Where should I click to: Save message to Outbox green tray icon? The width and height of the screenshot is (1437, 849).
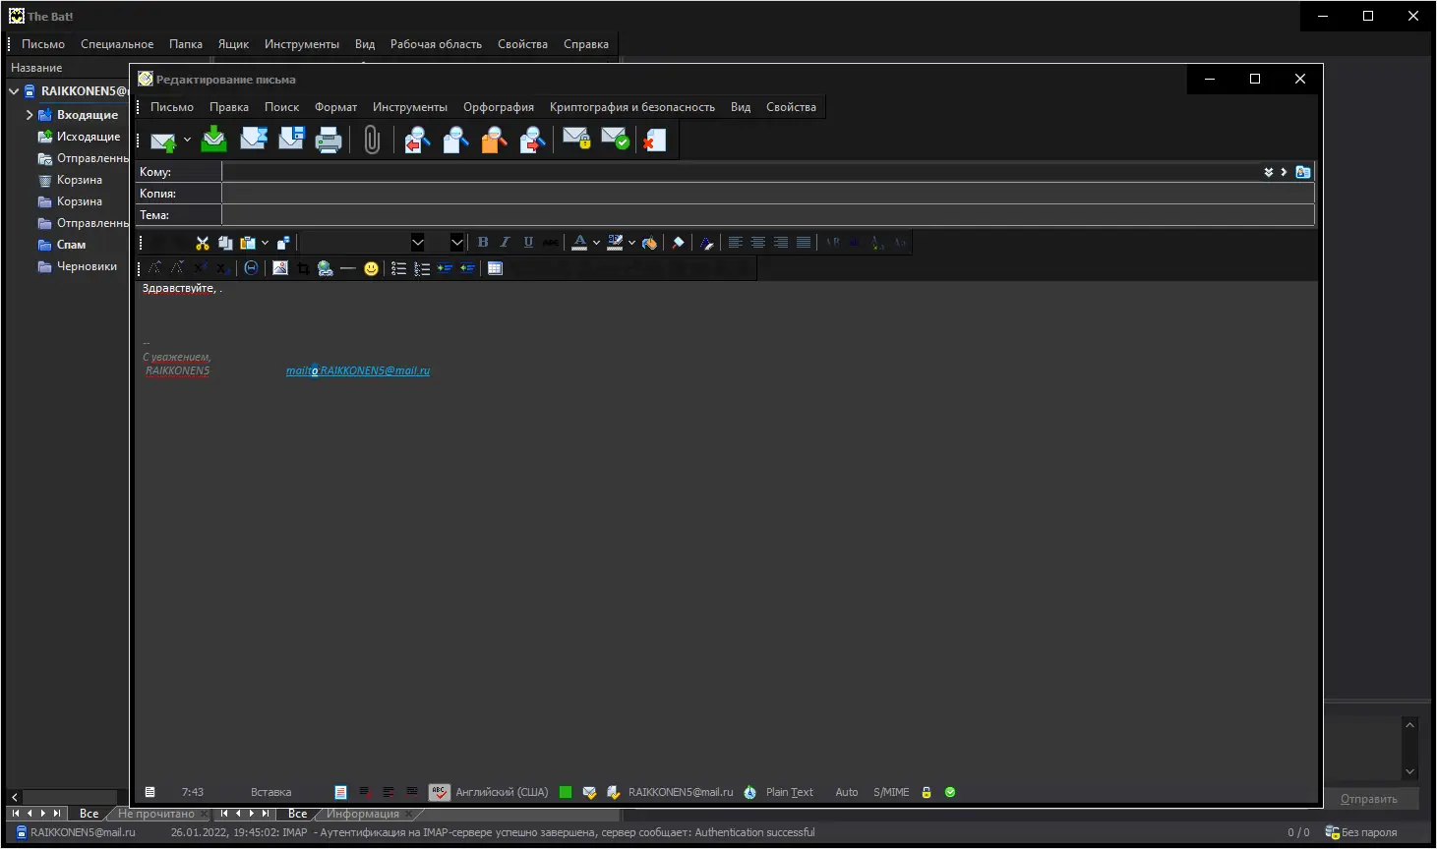tap(213, 140)
